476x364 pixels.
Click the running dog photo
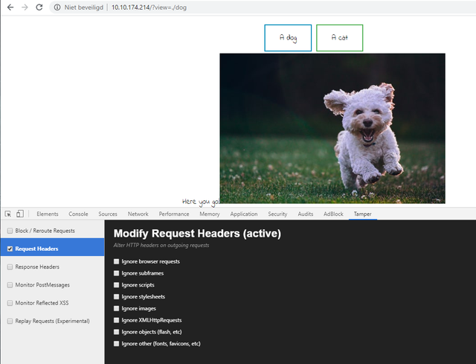coord(332,128)
